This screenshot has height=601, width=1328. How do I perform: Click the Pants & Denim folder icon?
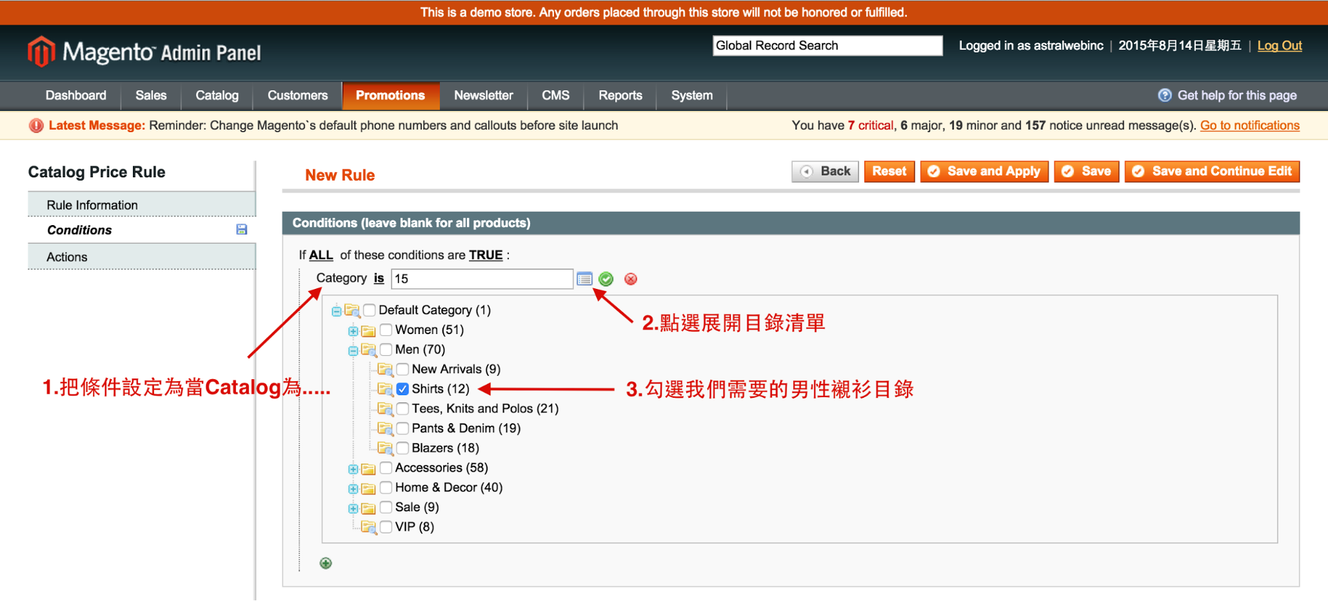pos(385,428)
